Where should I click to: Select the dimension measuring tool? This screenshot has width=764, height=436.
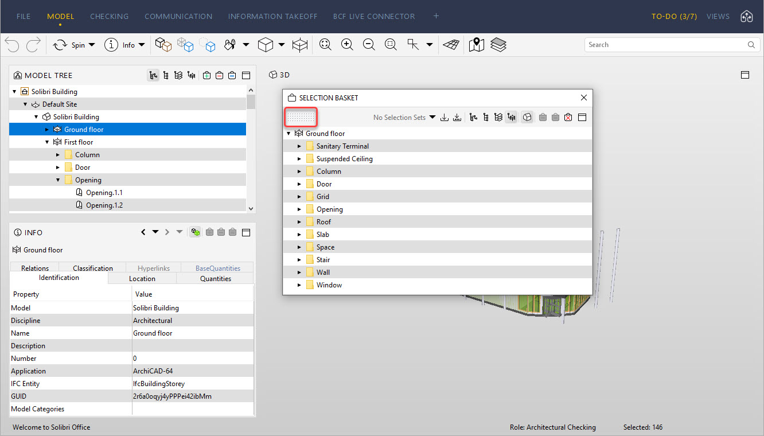click(x=413, y=45)
